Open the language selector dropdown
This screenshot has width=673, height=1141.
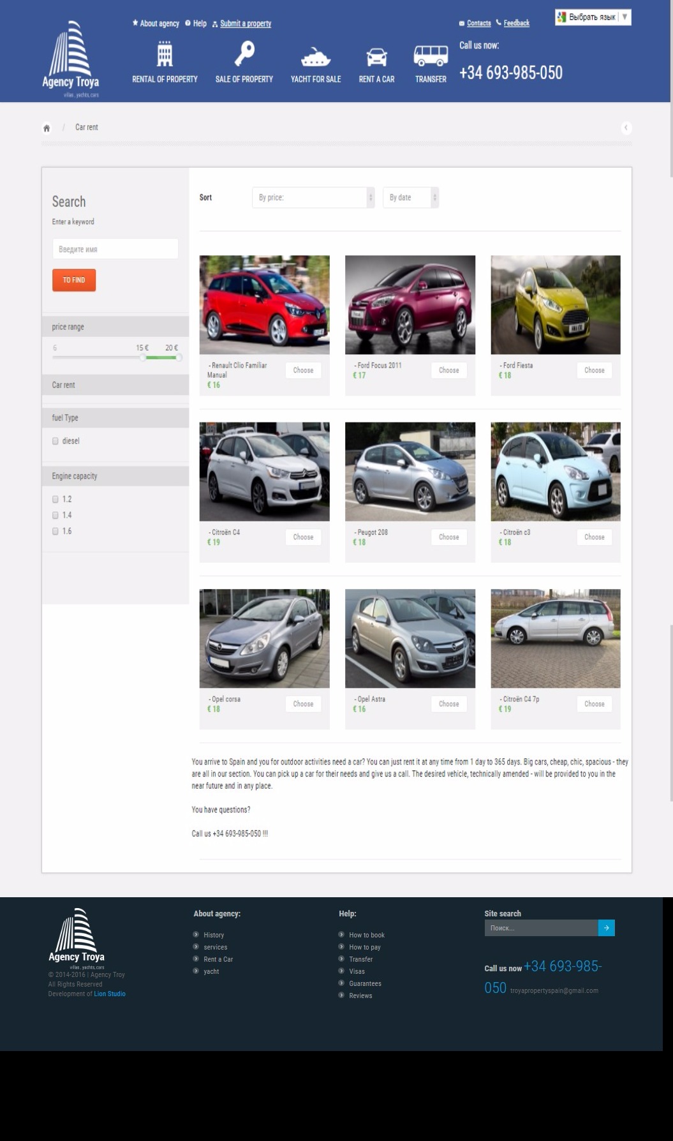pos(593,17)
